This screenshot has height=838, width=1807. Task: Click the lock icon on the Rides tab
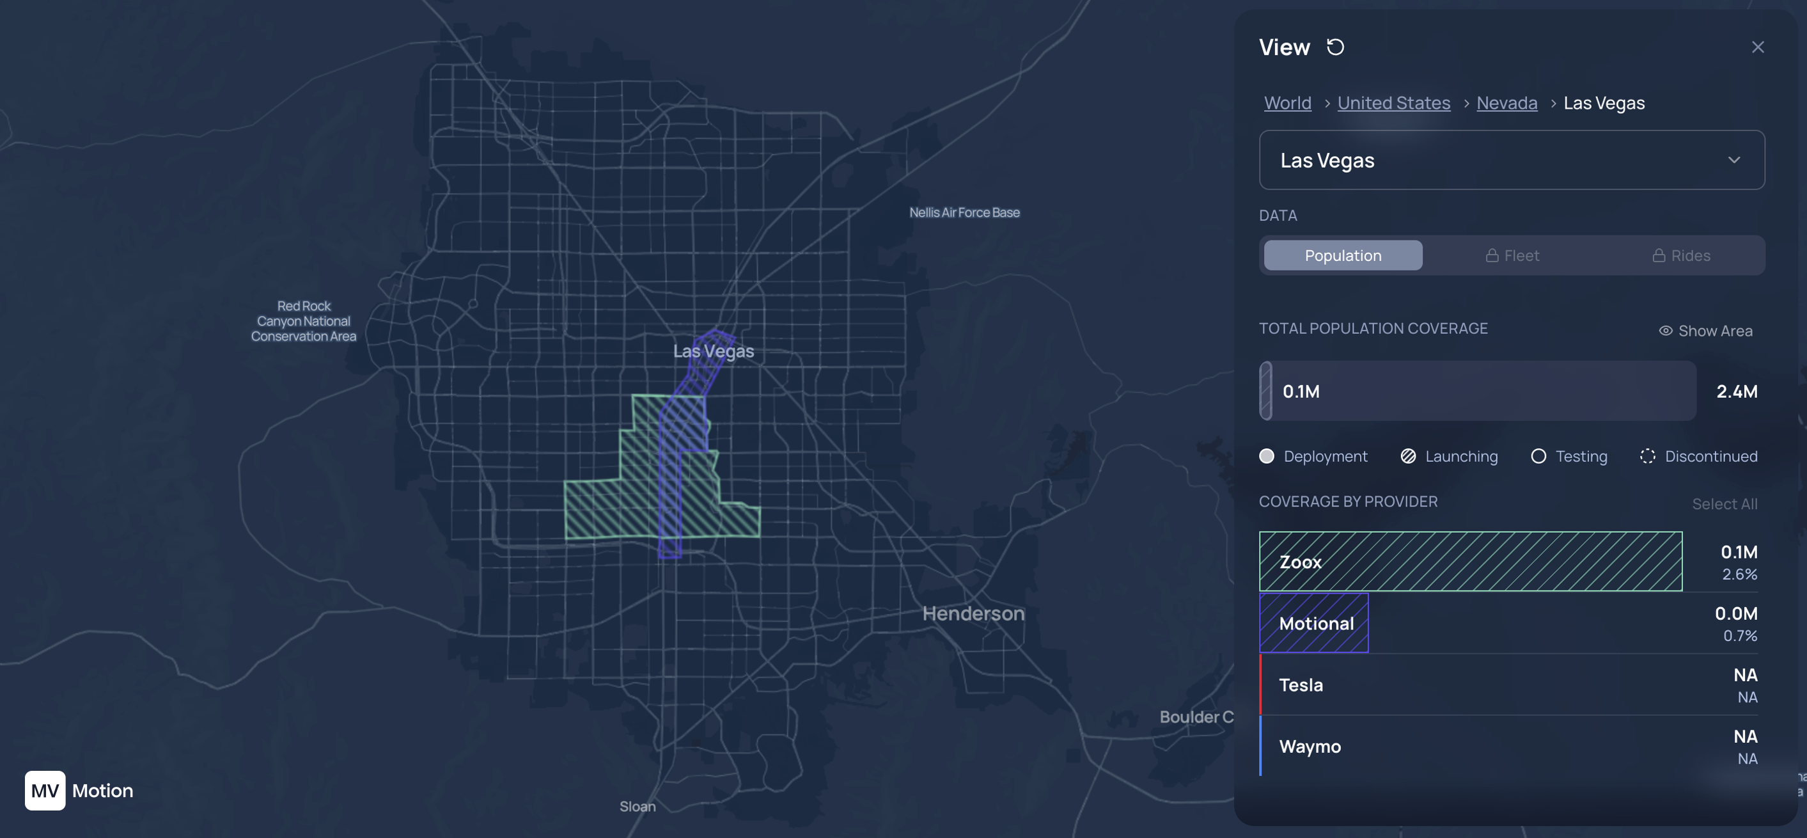1659,255
